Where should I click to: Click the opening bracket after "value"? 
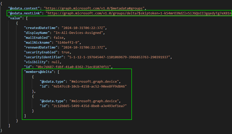coord(27,18)
